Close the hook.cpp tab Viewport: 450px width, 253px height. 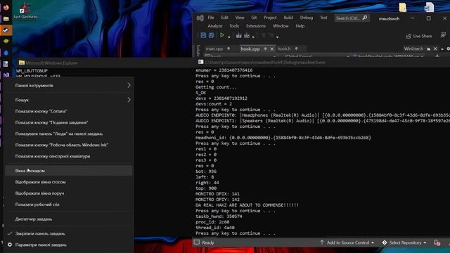point(272,49)
